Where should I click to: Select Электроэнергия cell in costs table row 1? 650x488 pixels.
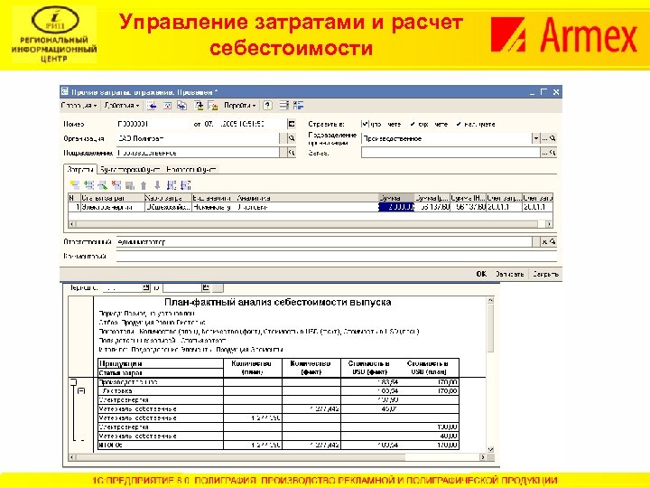(x=112, y=207)
